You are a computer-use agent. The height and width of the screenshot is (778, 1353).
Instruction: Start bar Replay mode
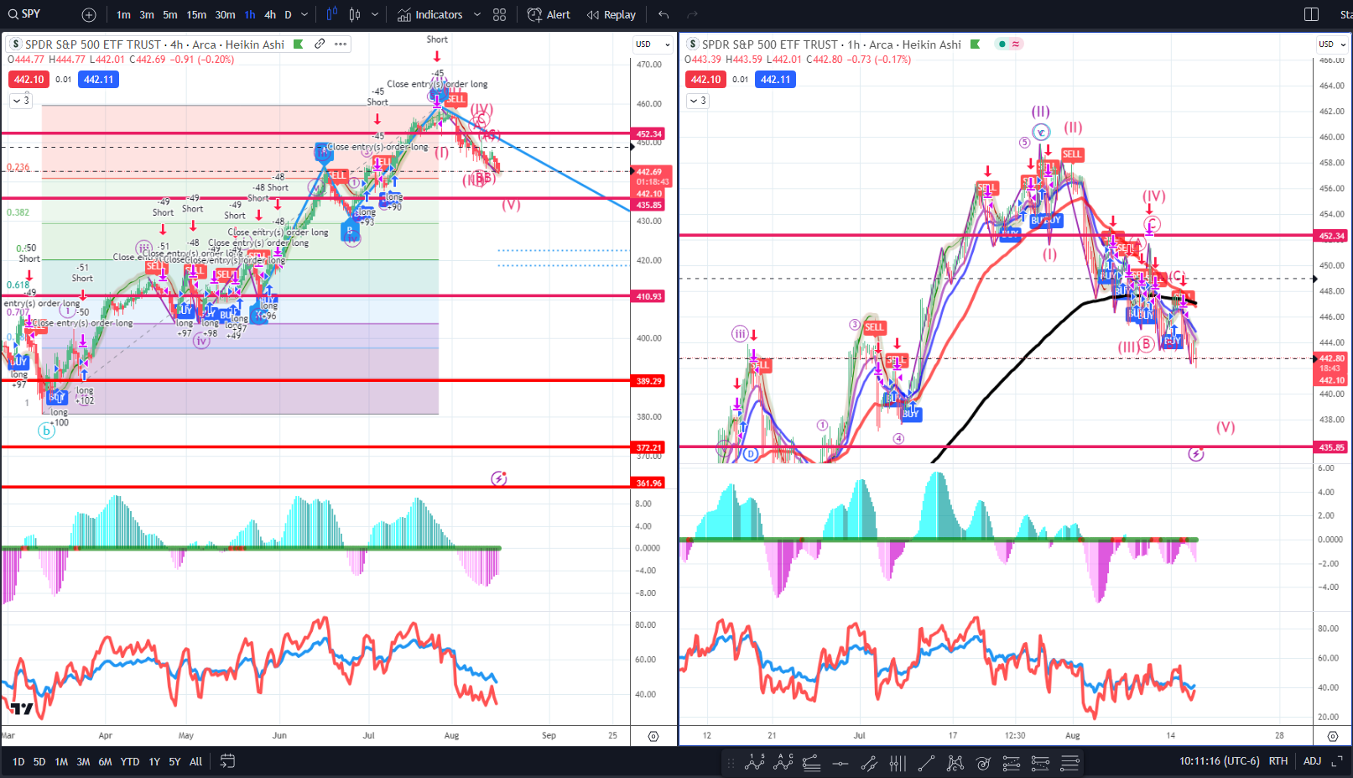coord(611,15)
